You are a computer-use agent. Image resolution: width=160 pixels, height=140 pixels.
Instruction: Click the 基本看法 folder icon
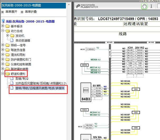[x=7, y=26]
